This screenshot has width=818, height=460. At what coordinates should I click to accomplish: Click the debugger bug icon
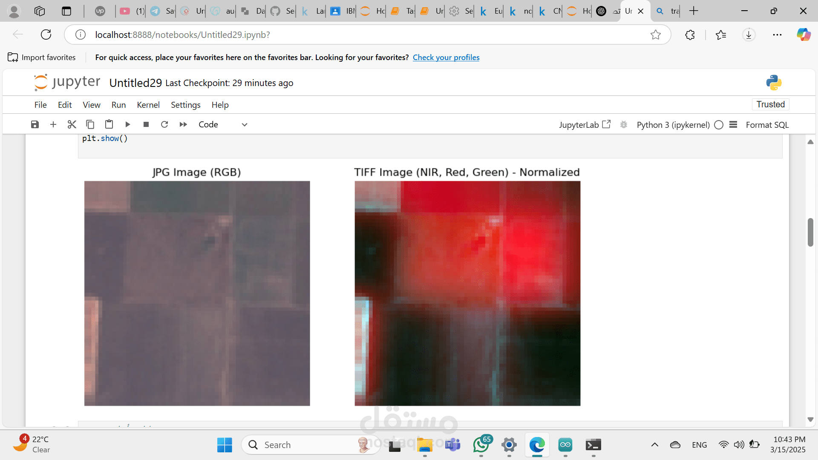tap(624, 124)
